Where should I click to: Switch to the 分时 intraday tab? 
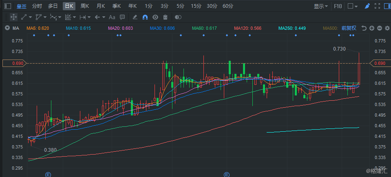(37, 6)
